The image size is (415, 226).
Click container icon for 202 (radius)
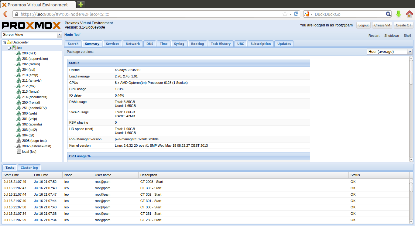19,64
